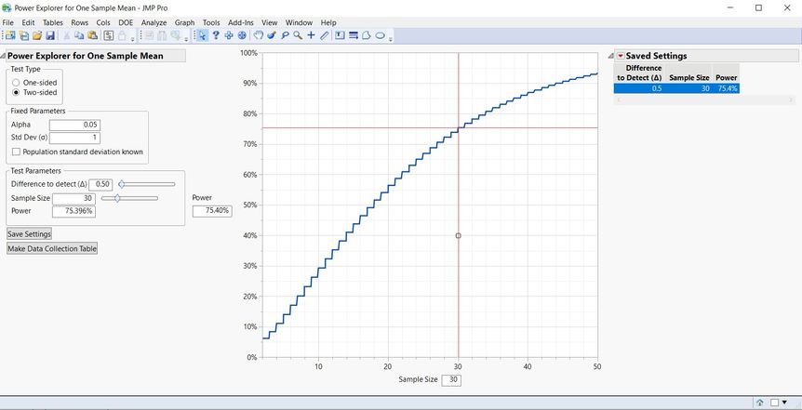Click the Sample Size box below graph

pos(451,380)
